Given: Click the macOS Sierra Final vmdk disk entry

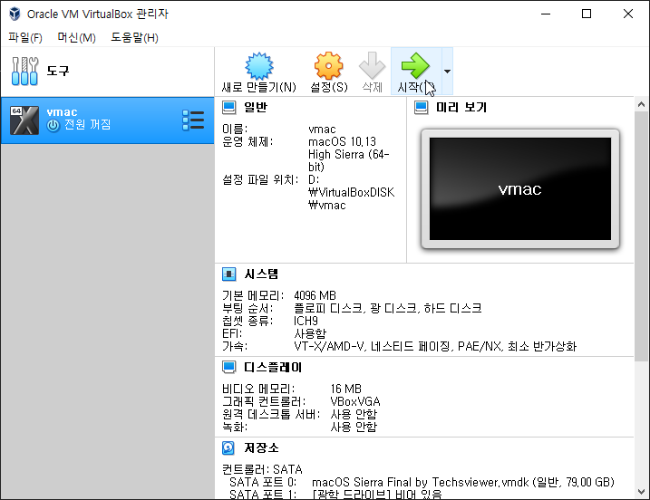Looking at the screenshot, I should pos(462,482).
